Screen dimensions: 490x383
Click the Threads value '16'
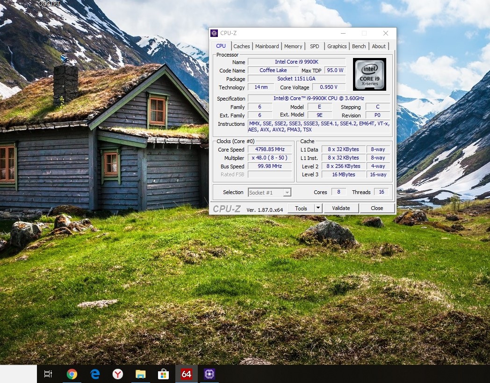382,192
